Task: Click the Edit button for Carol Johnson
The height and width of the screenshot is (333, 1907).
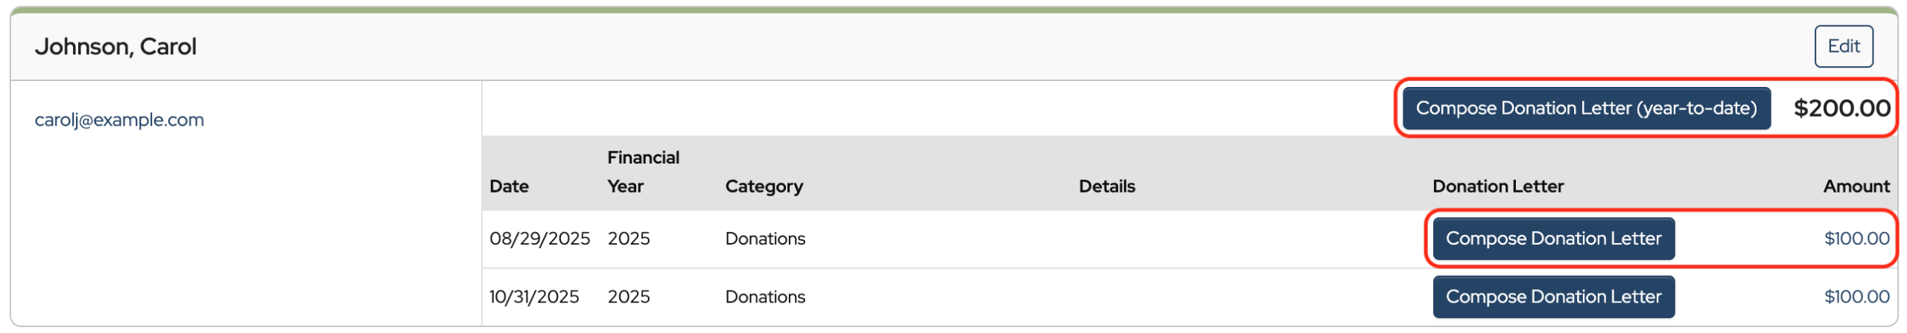Action: pyautogui.click(x=1842, y=46)
